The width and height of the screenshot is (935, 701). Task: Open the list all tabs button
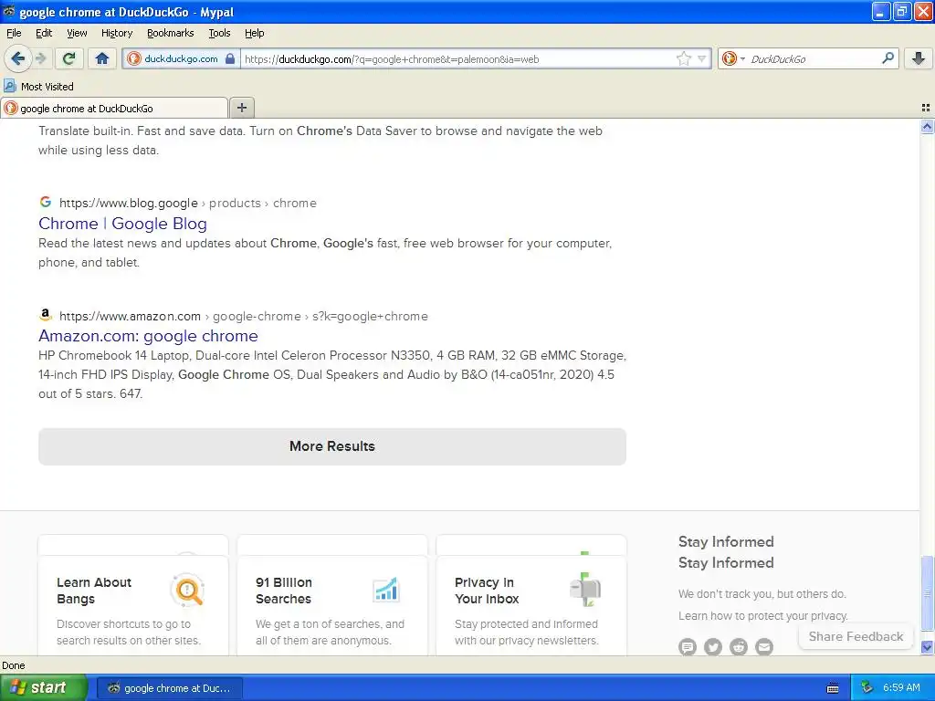click(x=926, y=108)
